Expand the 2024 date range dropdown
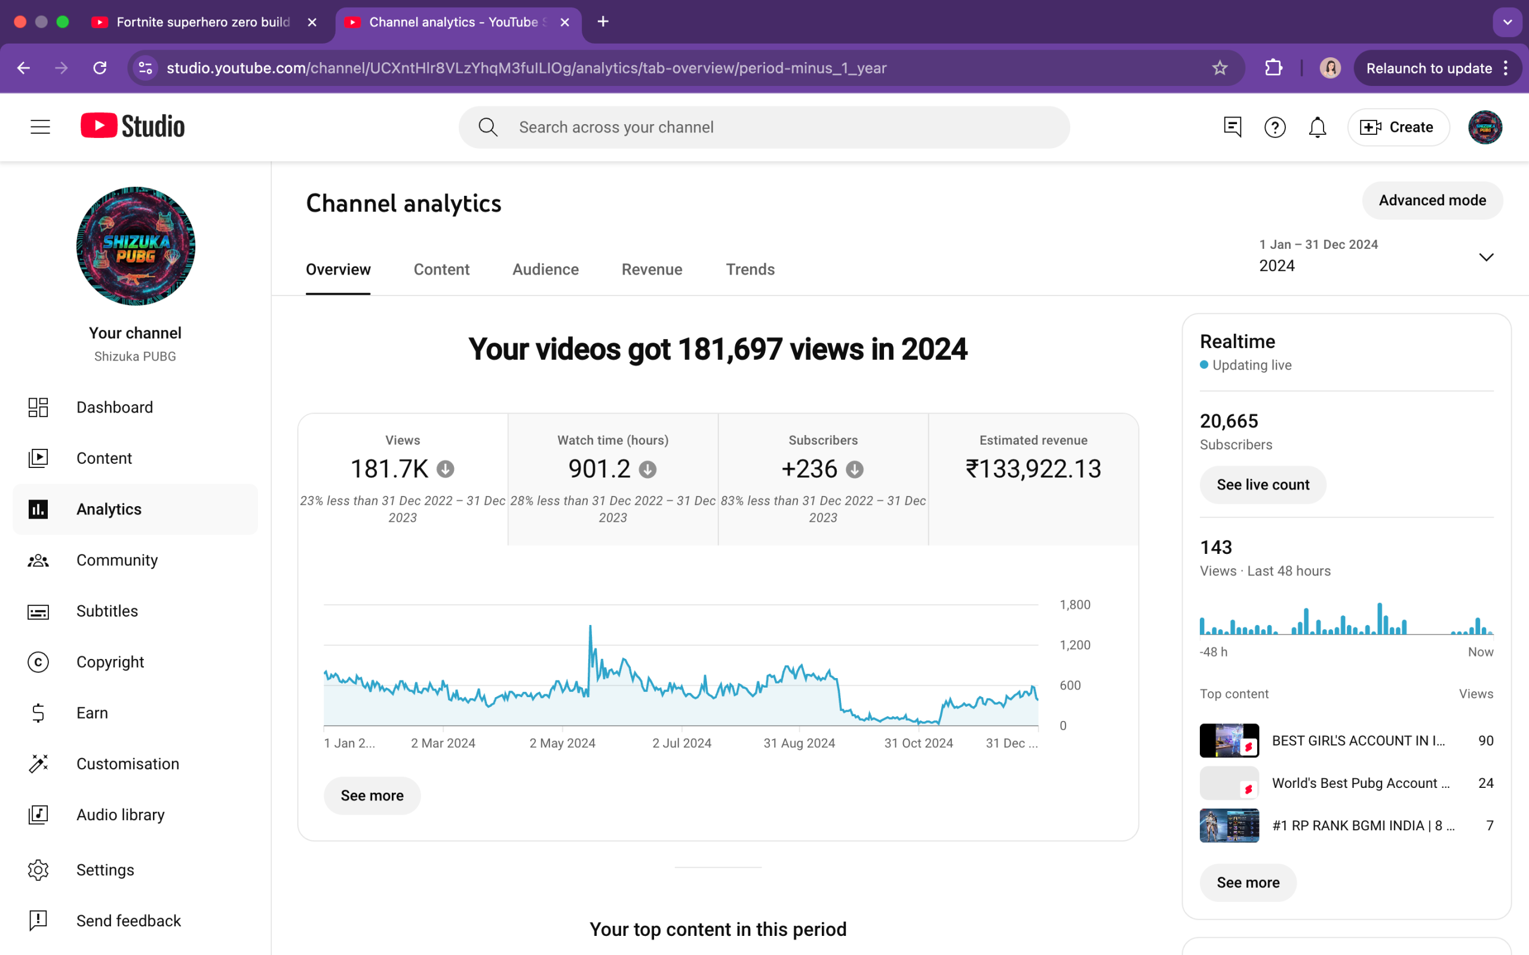 (x=1486, y=257)
